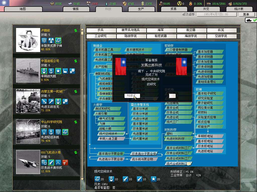Viewport: 257px width, 192px height.
Task: Click the star requirement icon valued 20
Action: point(153,179)
